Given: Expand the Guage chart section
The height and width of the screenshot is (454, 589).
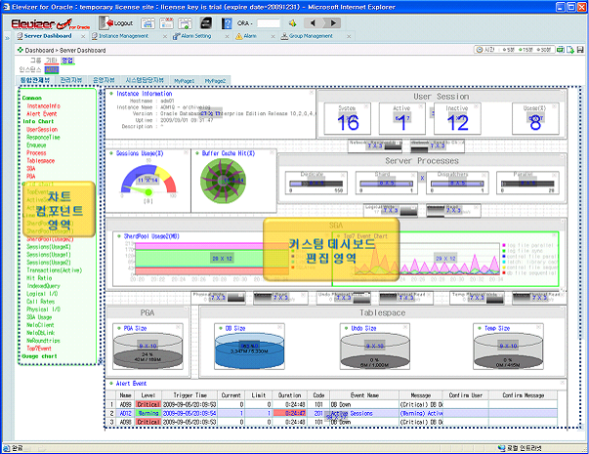Looking at the screenshot, I should tap(39, 356).
